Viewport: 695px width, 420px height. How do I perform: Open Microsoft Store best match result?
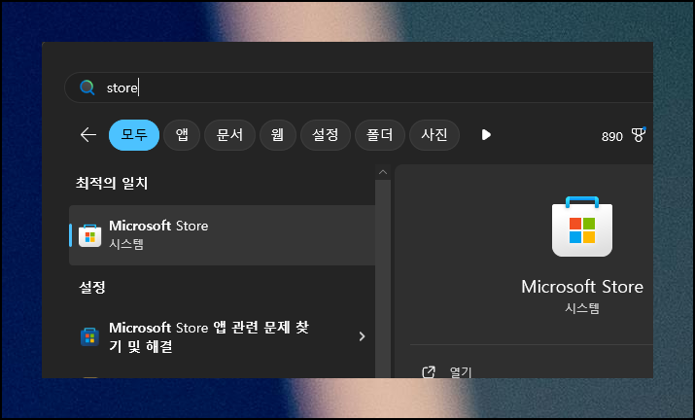[x=222, y=235]
